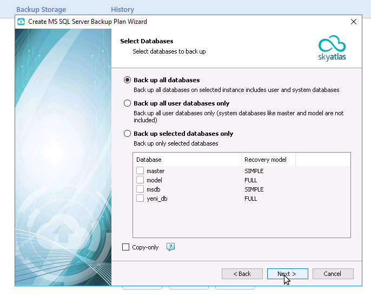Select Back up all databases option
This screenshot has height=303, width=371.
tap(127, 80)
